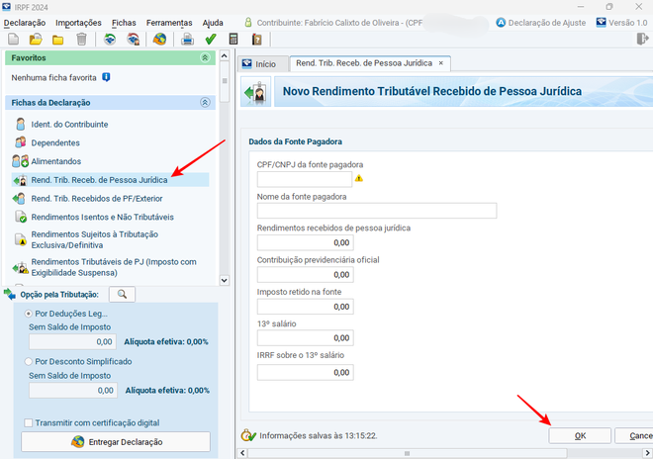
Task: Click the Nome da fonte pagadora field
Action: (x=377, y=211)
